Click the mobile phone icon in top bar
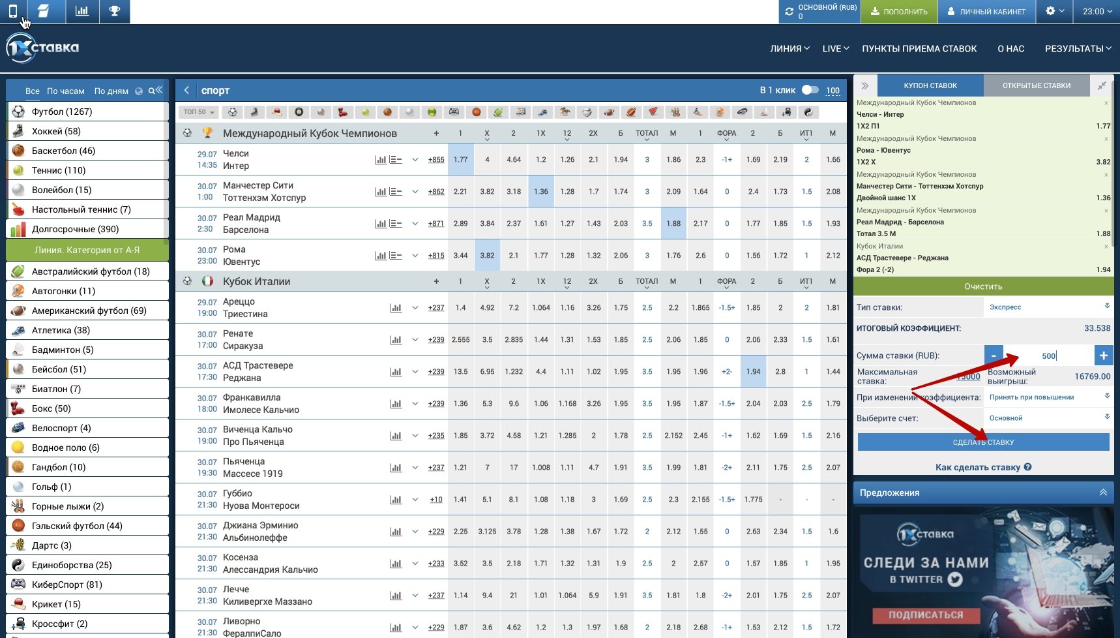The width and height of the screenshot is (1120, 638). (13, 11)
